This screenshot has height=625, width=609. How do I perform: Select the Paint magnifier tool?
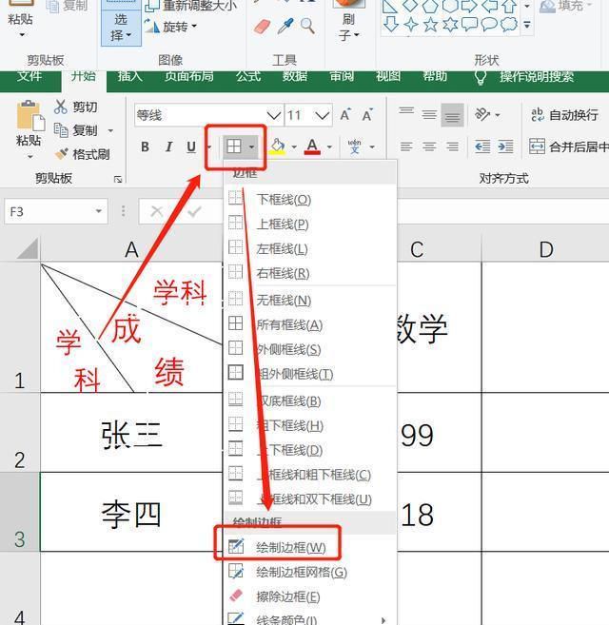(307, 26)
